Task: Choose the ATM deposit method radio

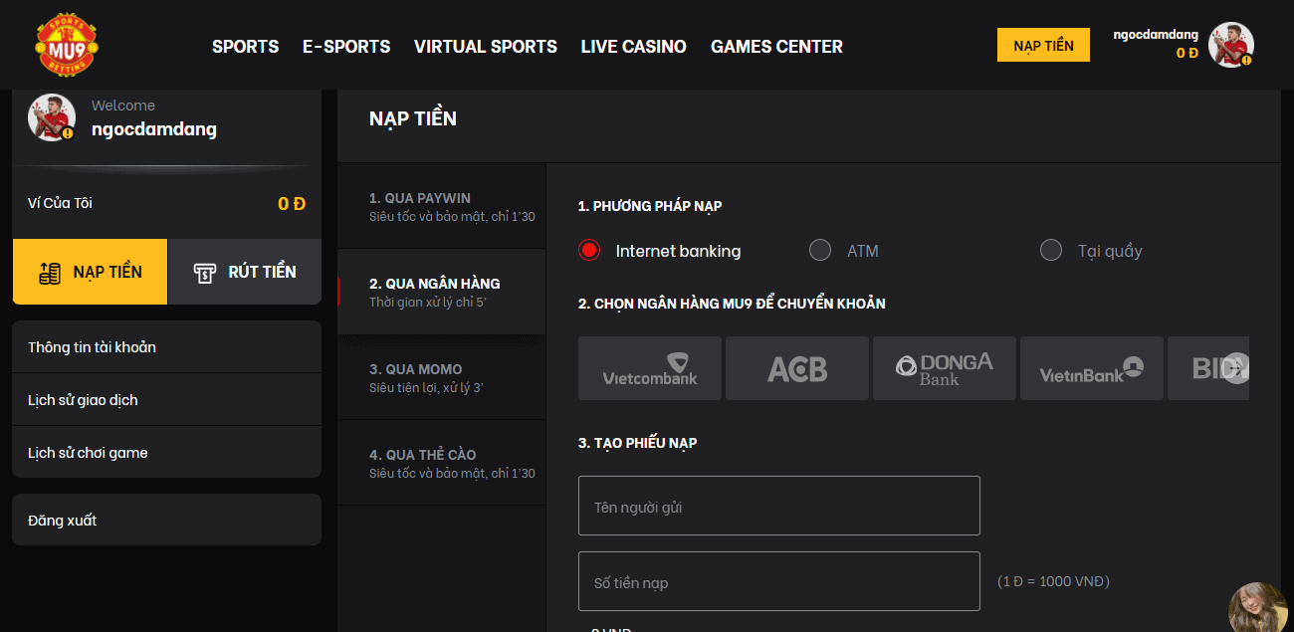Action: (x=820, y=250)
